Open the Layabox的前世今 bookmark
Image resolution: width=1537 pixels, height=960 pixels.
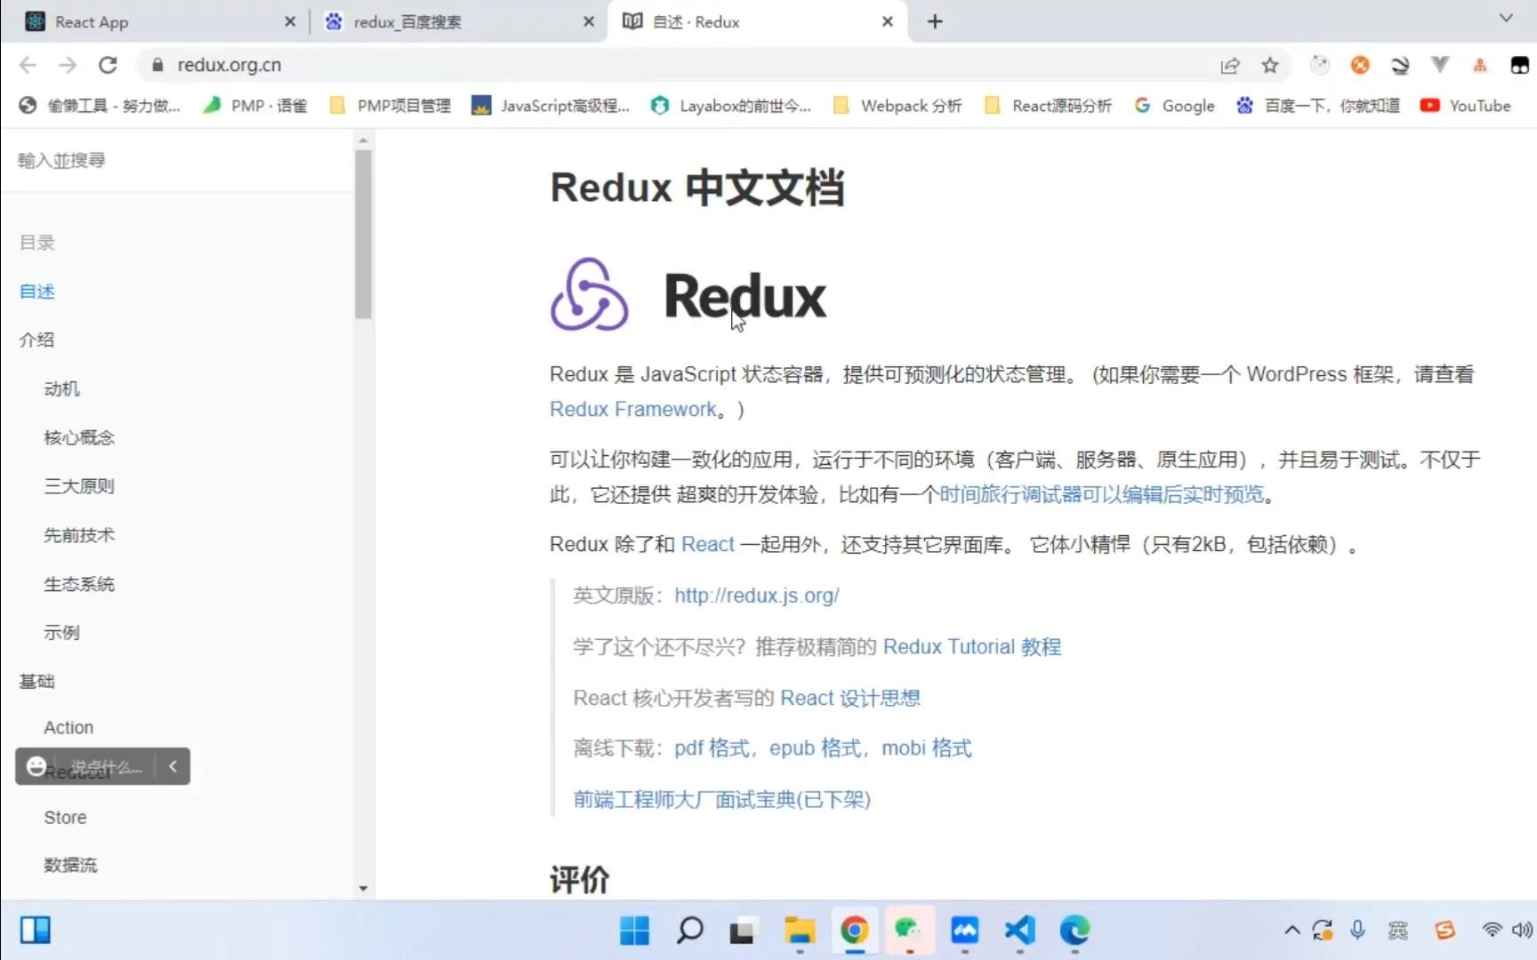[731, 106]
